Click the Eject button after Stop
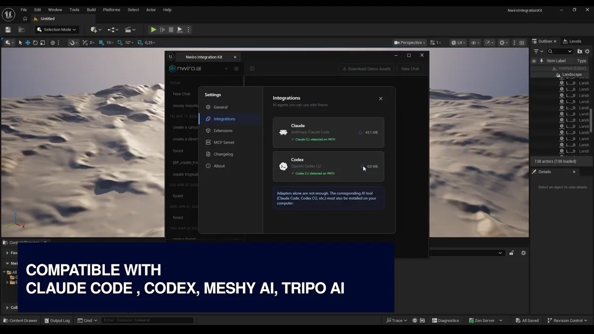Image resolution: width=594 pixels, height=334 pixels. pyautogui.click(x=180, y=30)
